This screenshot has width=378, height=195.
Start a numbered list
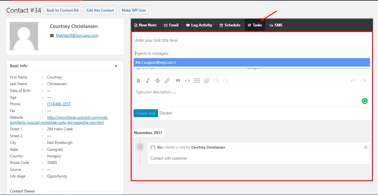(206, 81)
